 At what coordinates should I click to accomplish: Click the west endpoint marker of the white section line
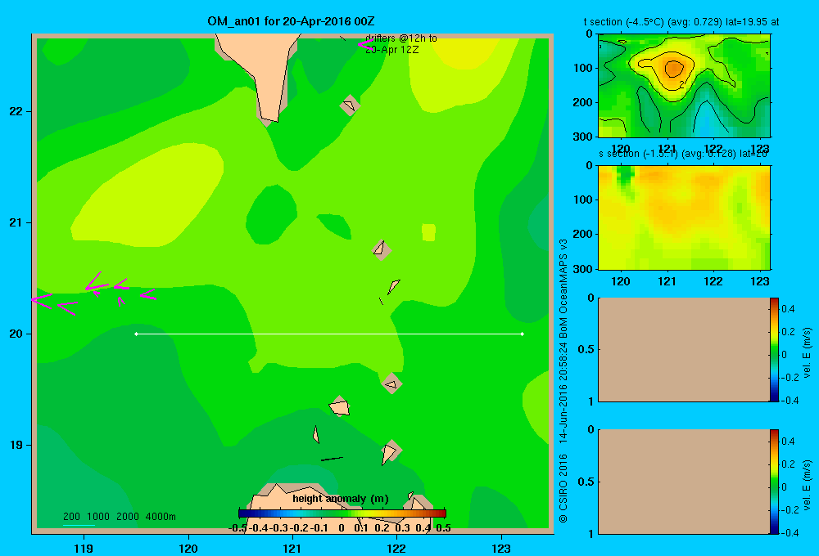[136, 334]
